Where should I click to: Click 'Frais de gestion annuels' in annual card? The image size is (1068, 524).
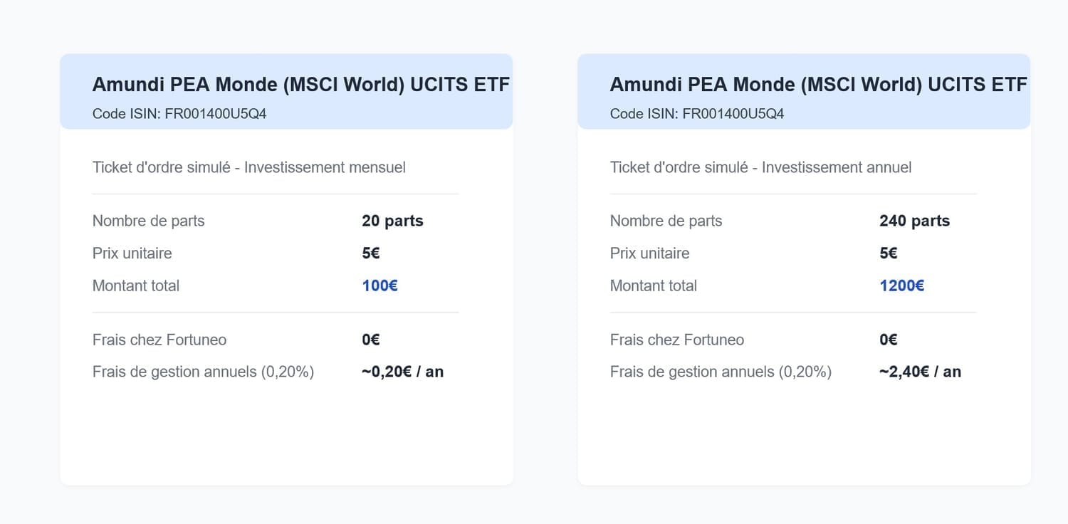pos(721,372)
